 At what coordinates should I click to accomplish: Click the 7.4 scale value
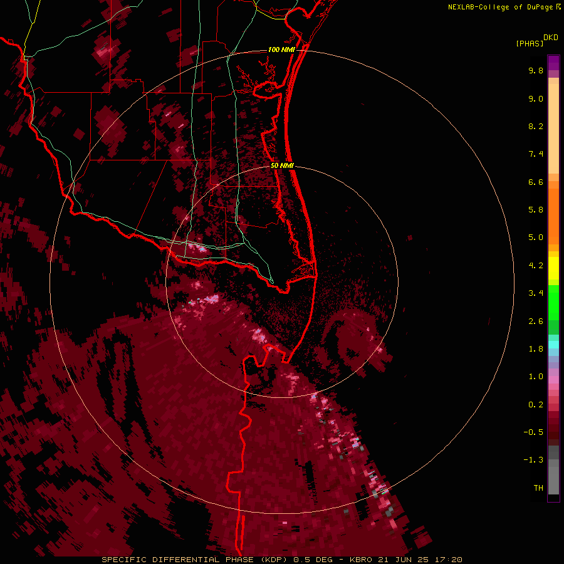536,154
